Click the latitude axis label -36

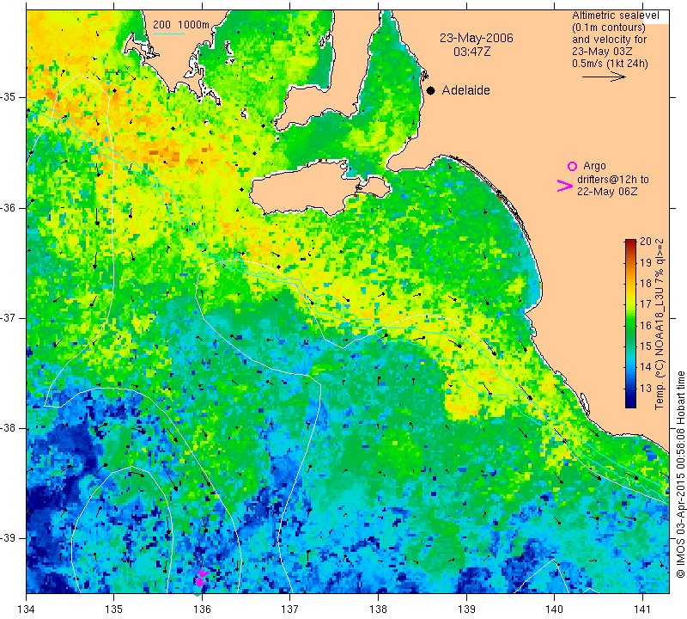pos(9,207)
